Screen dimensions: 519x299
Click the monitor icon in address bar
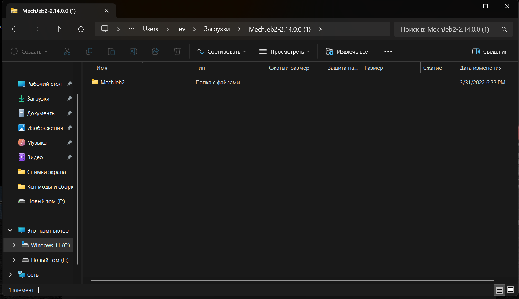click(105, 29)
